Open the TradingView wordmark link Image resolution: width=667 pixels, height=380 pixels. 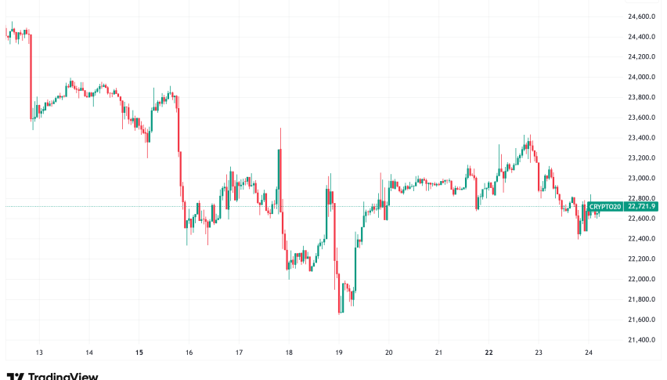click(62, 376)
